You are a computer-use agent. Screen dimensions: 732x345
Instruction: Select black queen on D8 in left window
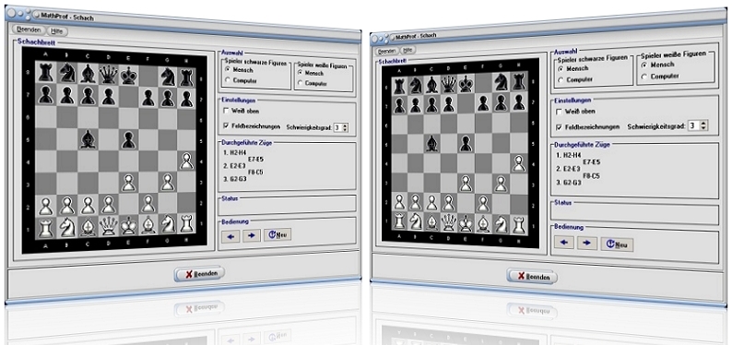(x=108, y=75)
